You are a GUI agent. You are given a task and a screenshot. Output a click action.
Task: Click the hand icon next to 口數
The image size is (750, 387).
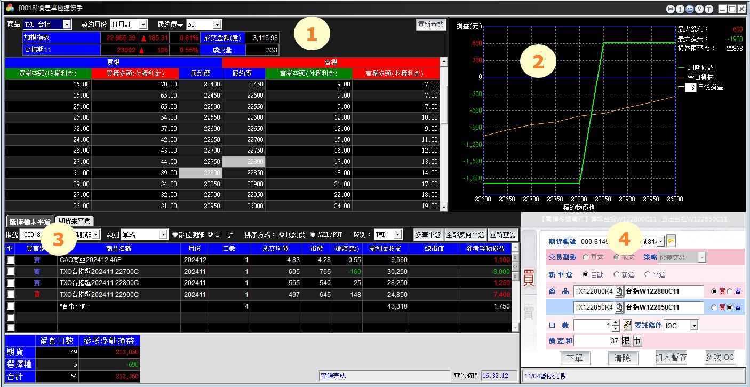pyautogui.click(x=627, y=325)
